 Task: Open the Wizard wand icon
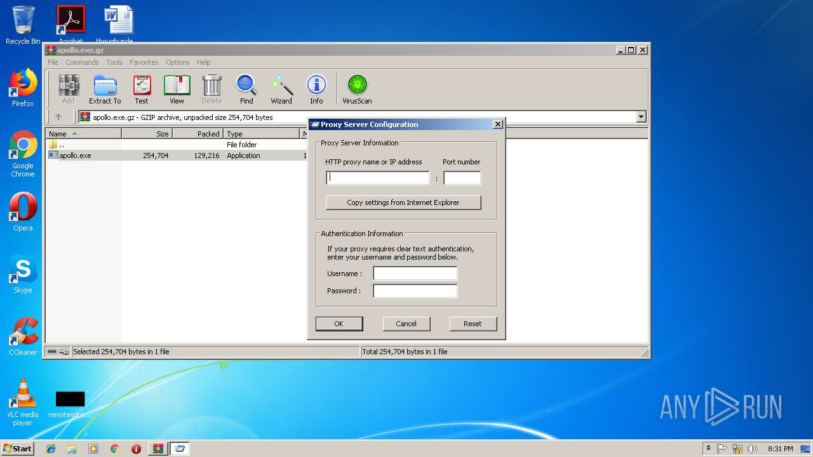click(x=281, y=89)
